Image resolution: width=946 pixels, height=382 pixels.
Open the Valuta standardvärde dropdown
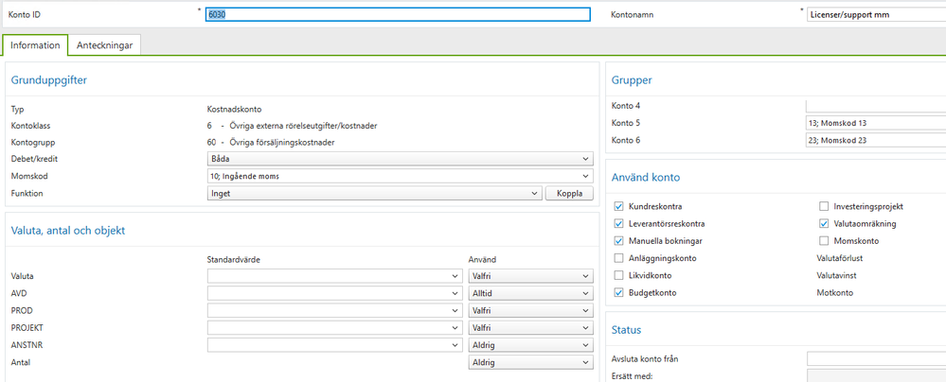pyautogui.click(x=334, y=276)
